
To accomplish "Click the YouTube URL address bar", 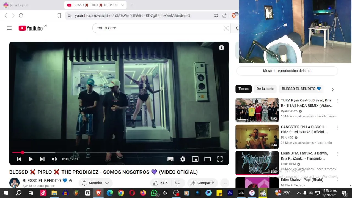I will (132, 16).
